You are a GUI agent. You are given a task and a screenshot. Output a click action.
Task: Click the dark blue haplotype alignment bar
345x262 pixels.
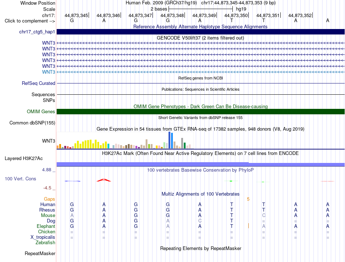(200, 32)
